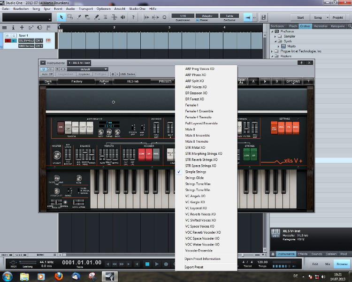Click the question mark help tool
The image size is (352, 282).
(133, 17)
